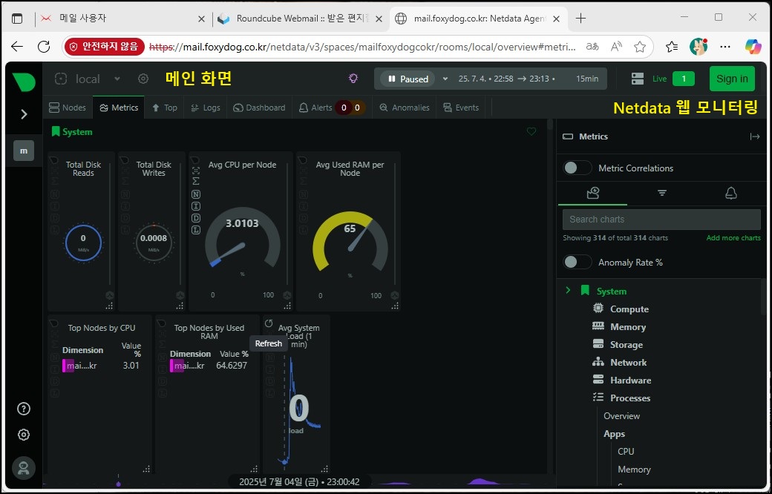Click the 15min duration label

[587, 79]
